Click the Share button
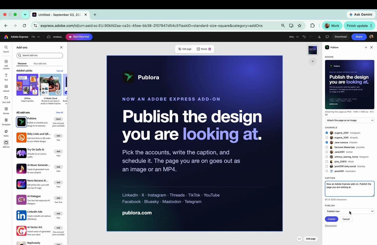Image resolution: width=377 pixels, height=245 pixels. click(359, 37)
